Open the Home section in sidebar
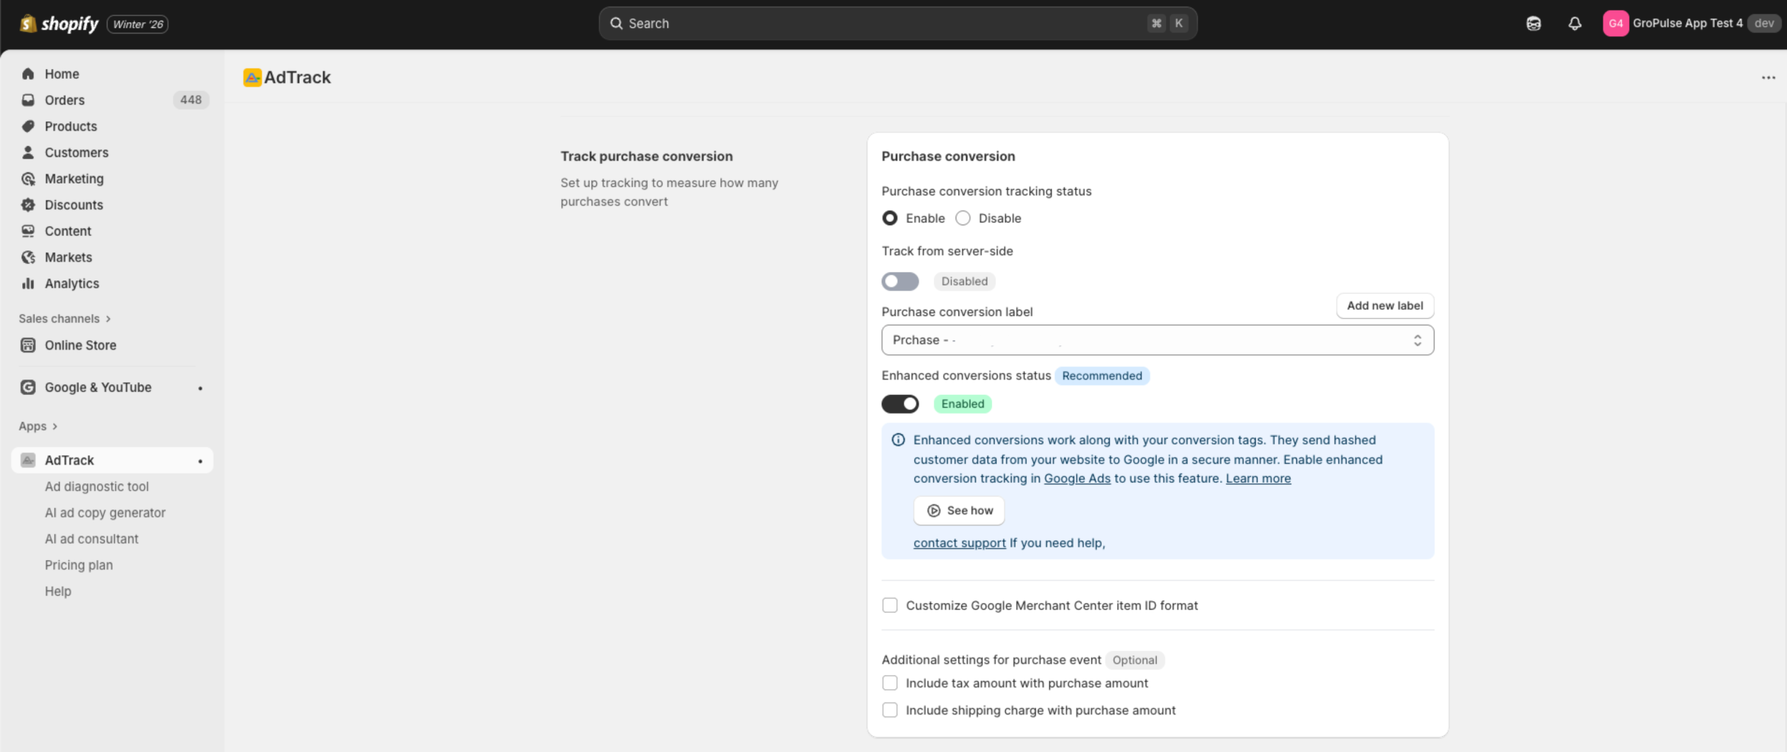The height and width of the screenshot is (752, 1787). coord(27,73)
